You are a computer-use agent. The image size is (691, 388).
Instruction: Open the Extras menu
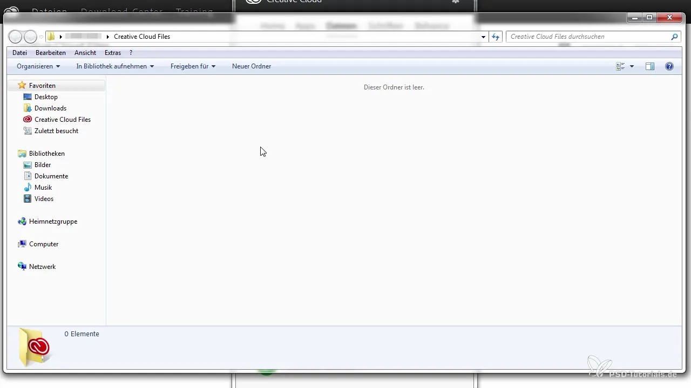pos(113,53)
